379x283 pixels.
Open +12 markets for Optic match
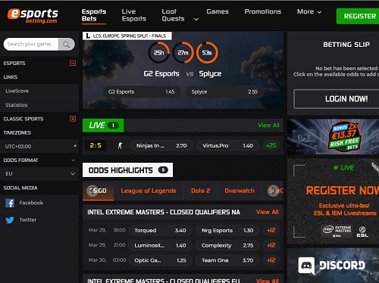(x=271, y=260)
